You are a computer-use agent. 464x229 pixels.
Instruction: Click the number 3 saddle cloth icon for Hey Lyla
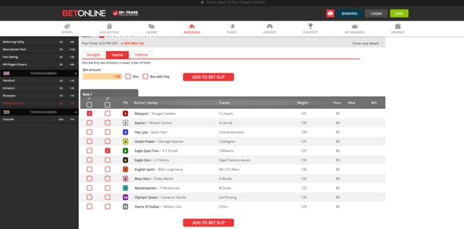(x=125, y=132)
